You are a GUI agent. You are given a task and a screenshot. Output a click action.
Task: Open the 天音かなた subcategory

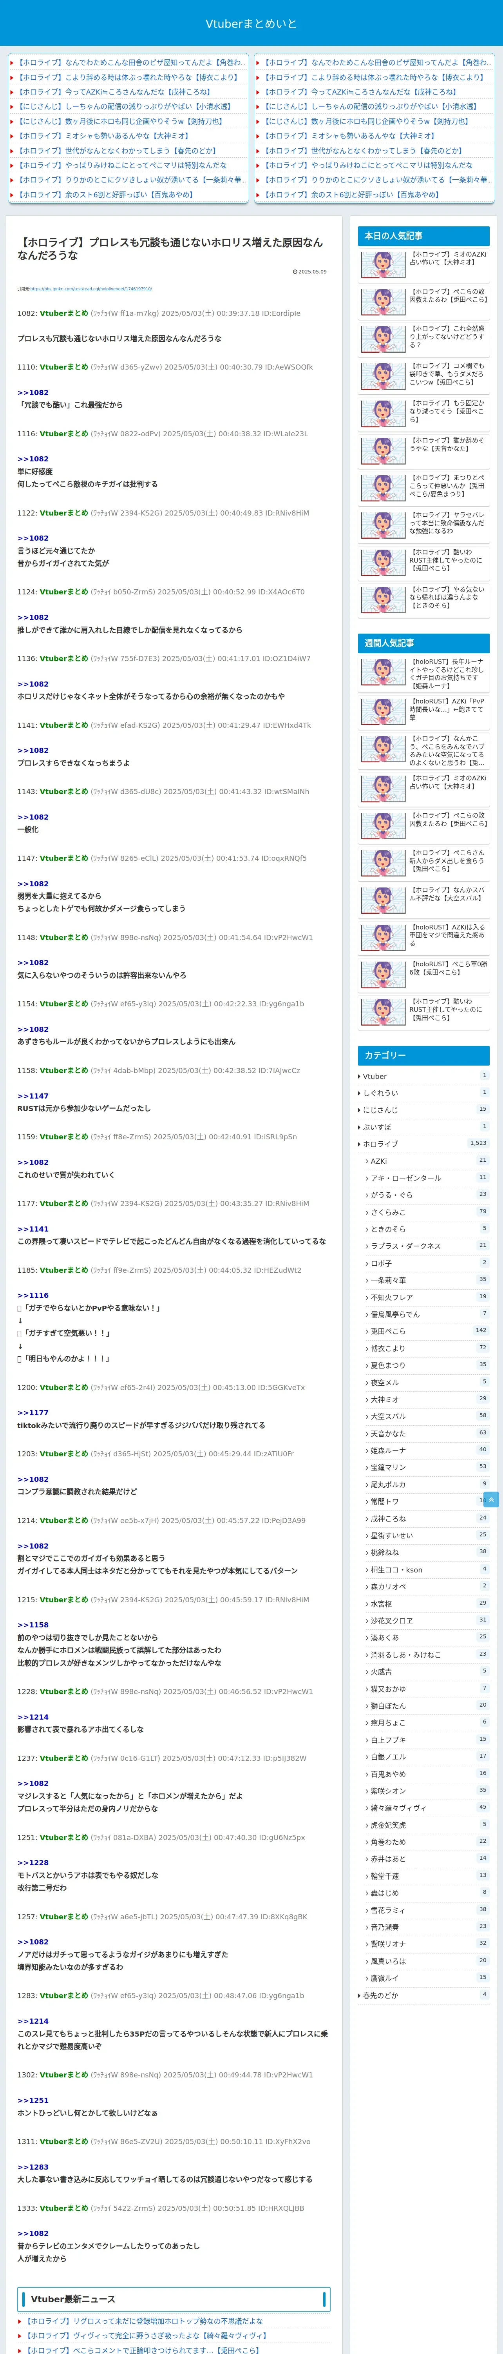tap(427, 1434)
